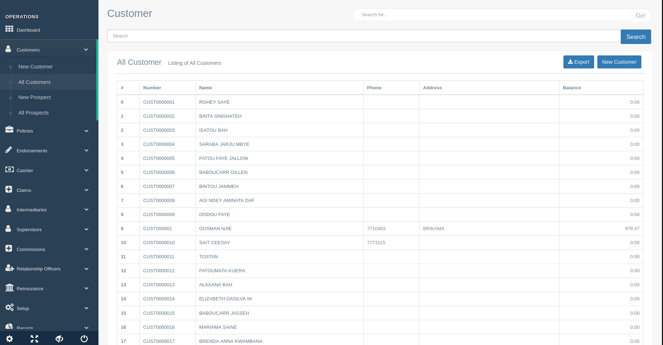
Task: Select customer SARABA JARJU MBYE
Action: (x=224, y=144)
